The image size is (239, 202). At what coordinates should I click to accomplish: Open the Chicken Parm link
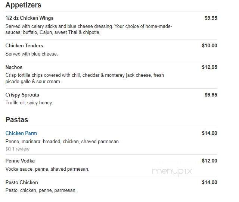pyautogui.click(x=21, y=133)
